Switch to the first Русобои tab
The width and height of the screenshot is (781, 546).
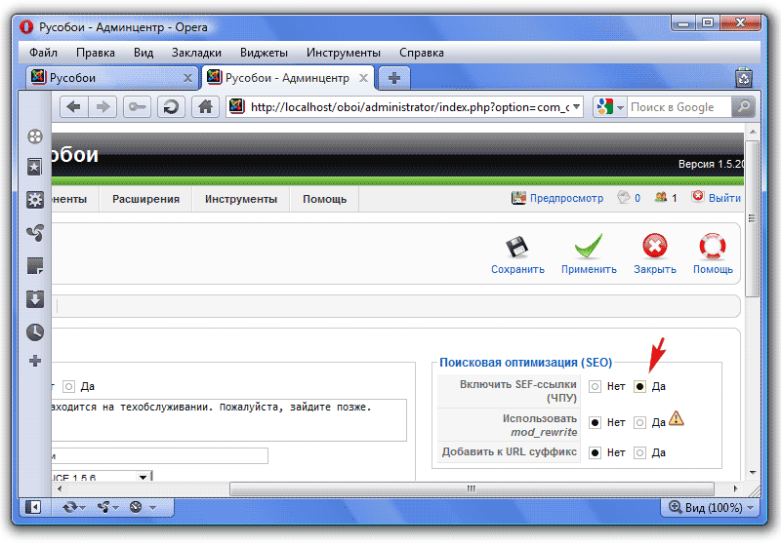[107, 77]
